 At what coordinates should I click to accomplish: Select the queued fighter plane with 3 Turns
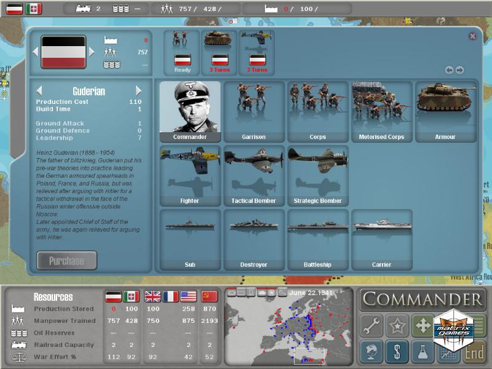(x=256, y=53)
